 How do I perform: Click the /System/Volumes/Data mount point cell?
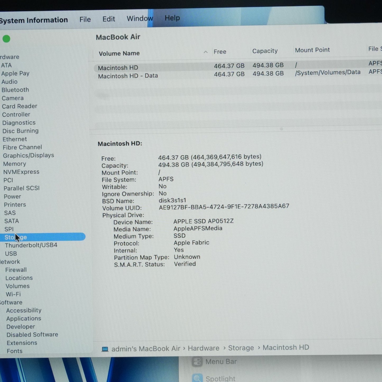(x=328, y=72)
